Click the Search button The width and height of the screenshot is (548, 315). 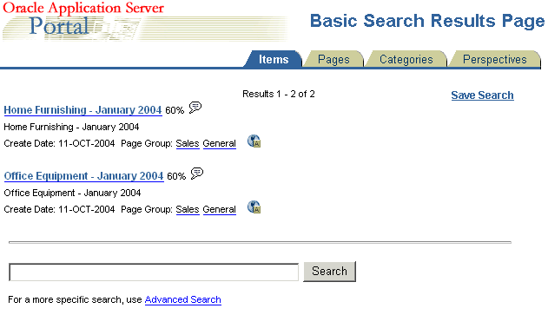tap(329, 272)
